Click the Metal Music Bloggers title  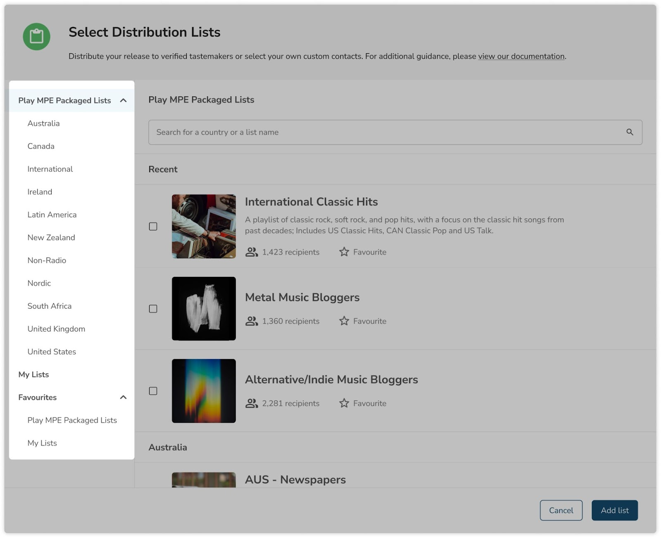point(302,297)
